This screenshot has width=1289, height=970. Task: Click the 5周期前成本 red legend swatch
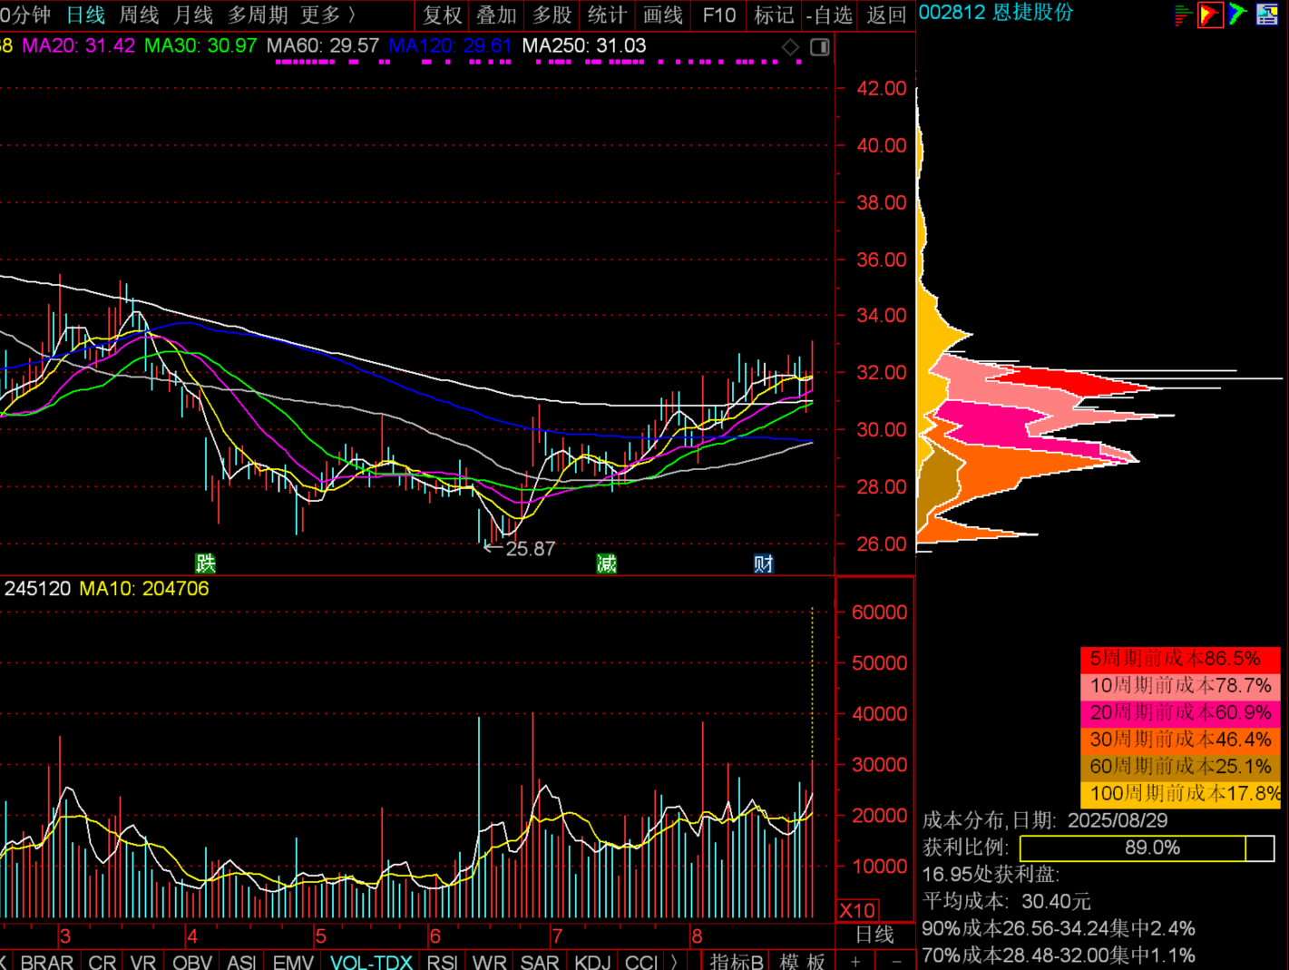click(1180, 659)
